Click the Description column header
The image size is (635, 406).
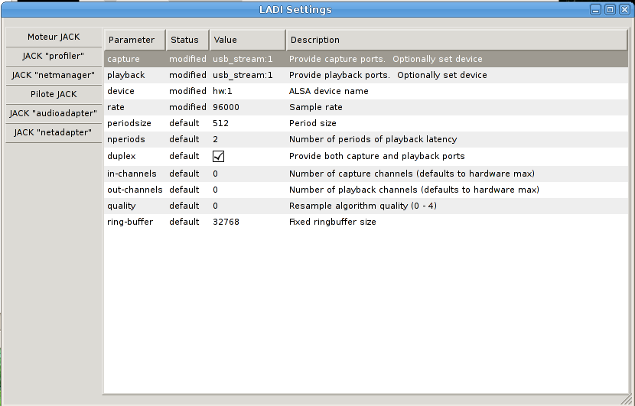point(457,40)
